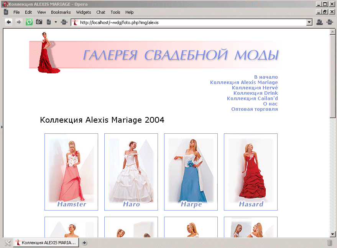Minimize the inner document window
The width and height of the screenshot is (337, 248).
319,12
